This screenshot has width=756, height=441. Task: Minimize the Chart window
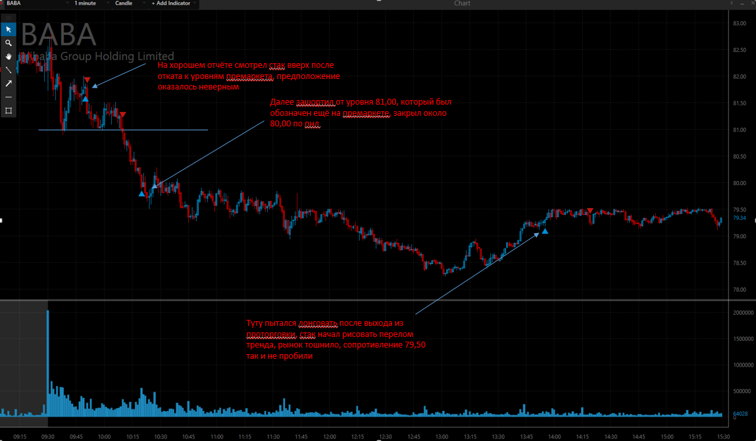coord(742,3)
